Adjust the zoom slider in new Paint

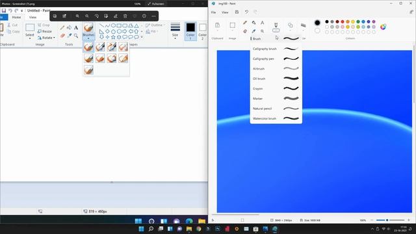[390, 220]
